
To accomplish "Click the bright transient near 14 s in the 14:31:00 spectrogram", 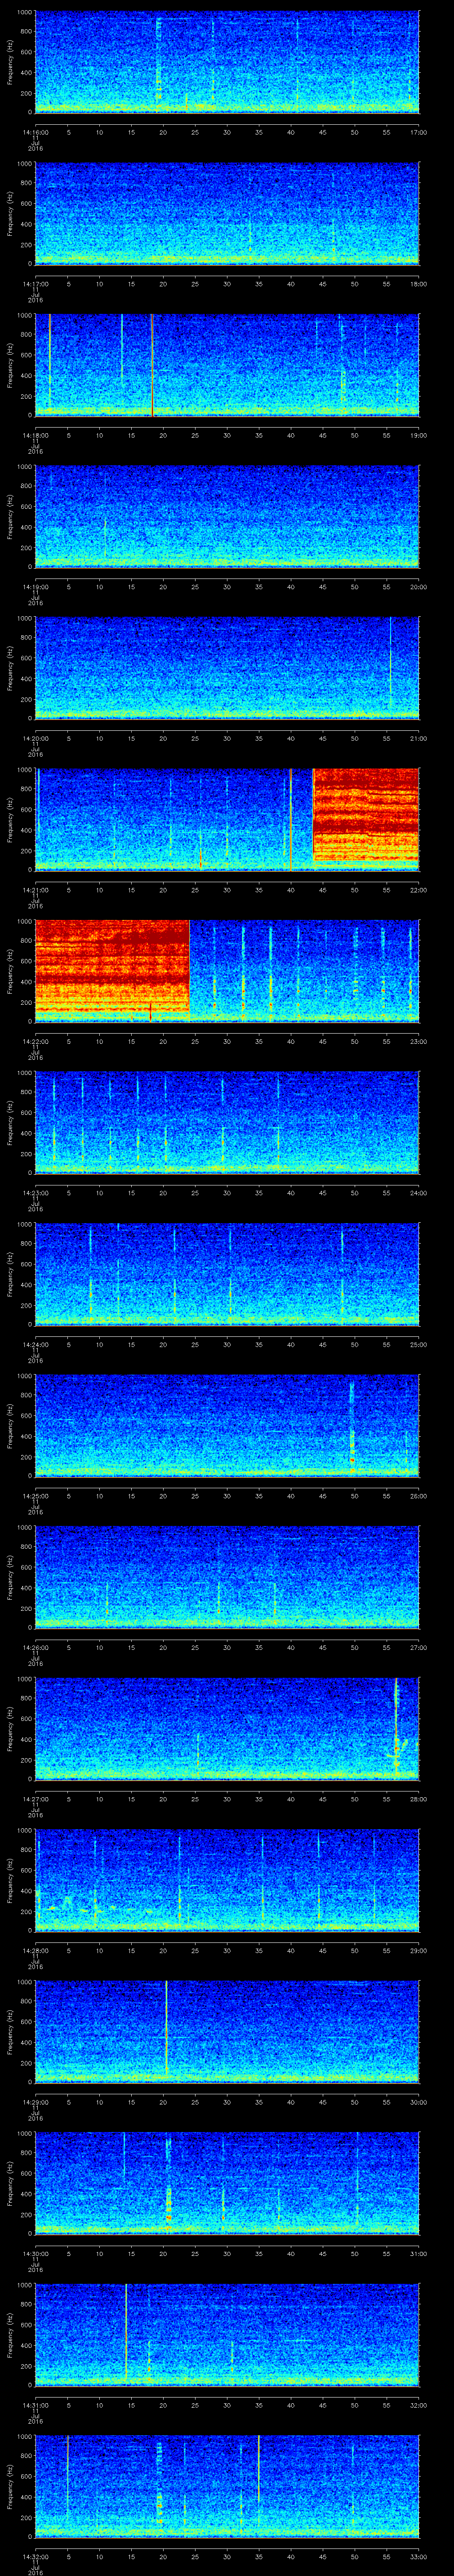I will [126, 2330].
